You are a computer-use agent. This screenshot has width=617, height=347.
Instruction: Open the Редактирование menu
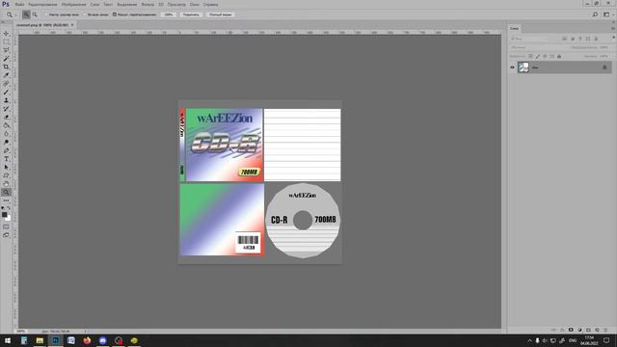42,4
